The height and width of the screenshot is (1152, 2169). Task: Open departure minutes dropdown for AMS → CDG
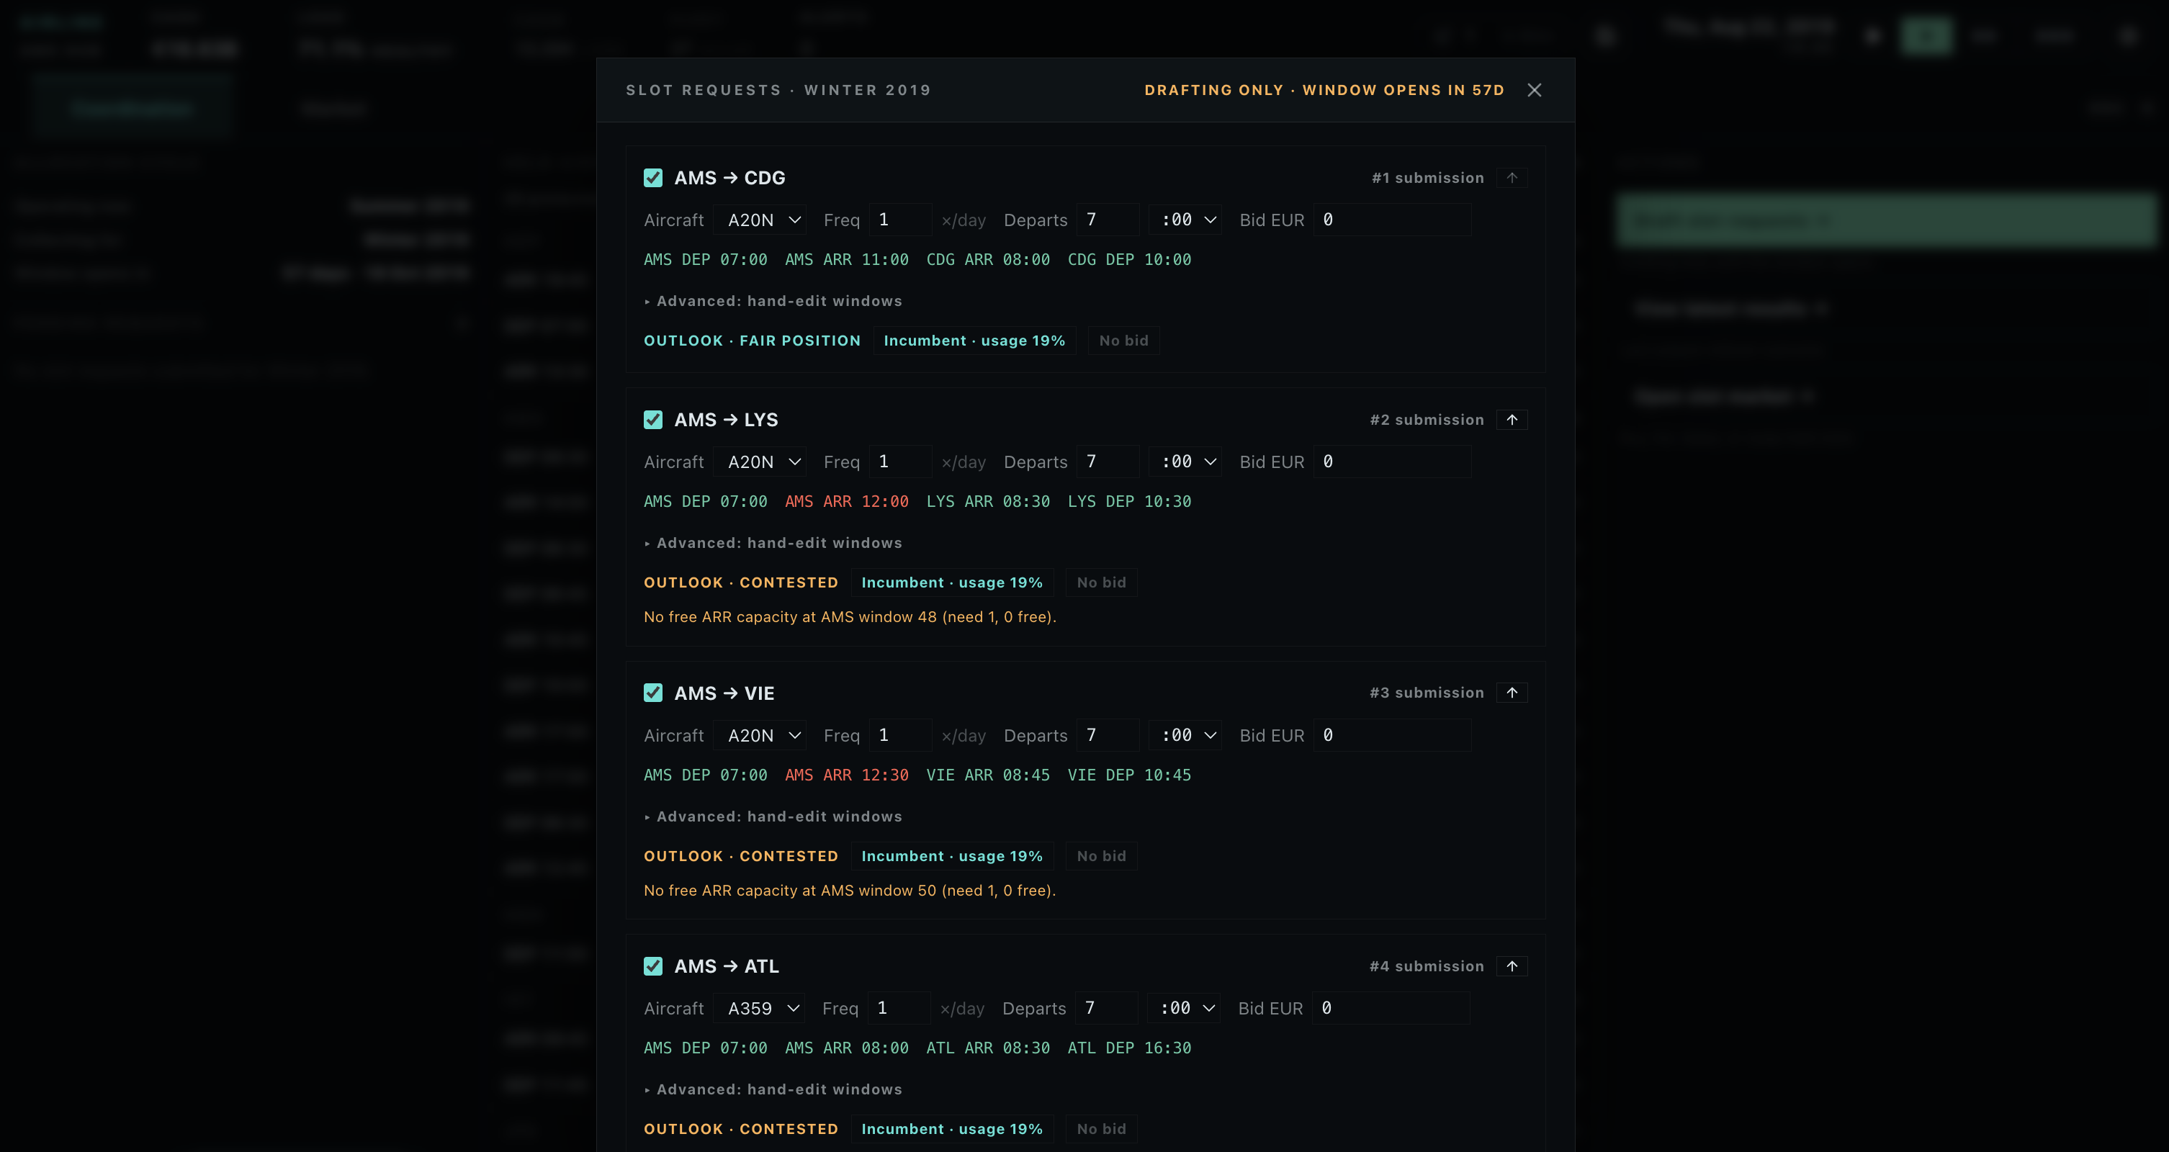click(1185, 220)
